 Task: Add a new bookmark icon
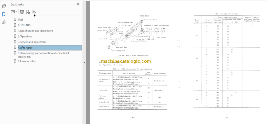pyautogui.click(x=28, y=12)
